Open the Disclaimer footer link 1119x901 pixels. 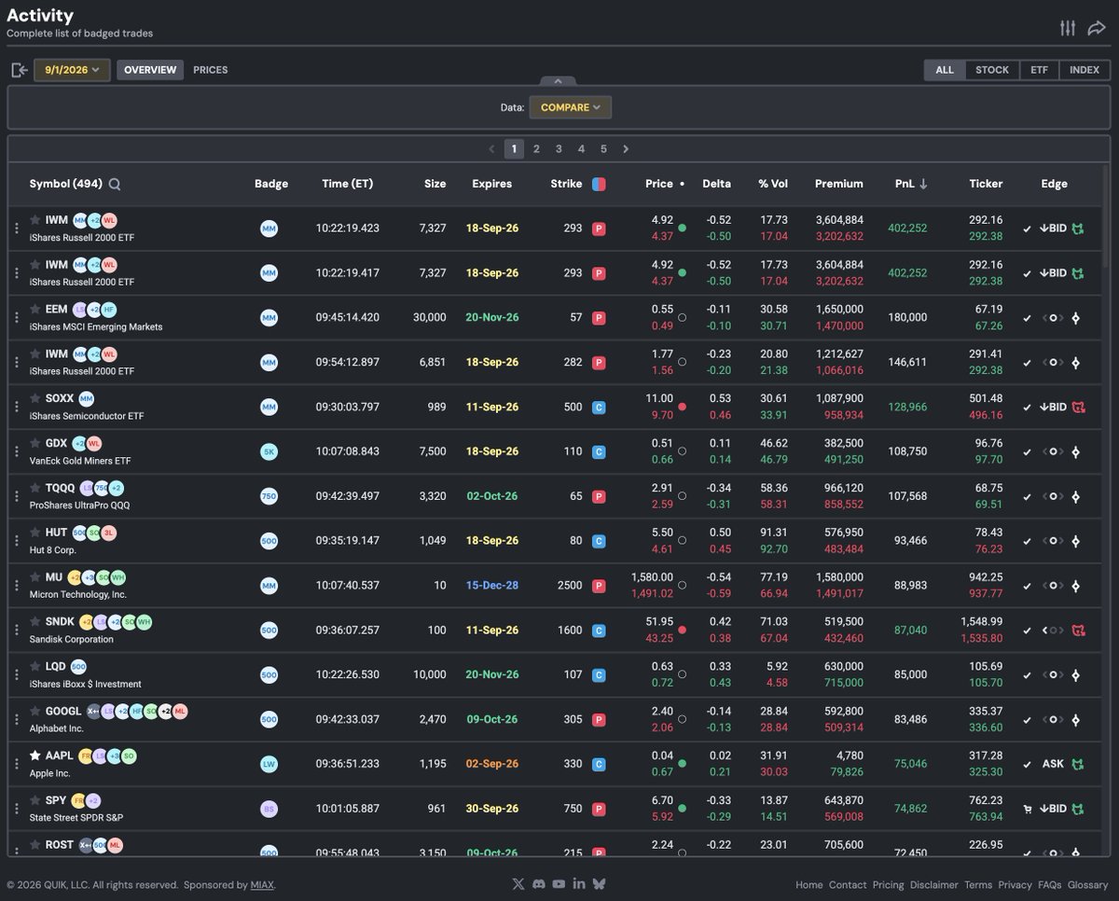[934, 885]
